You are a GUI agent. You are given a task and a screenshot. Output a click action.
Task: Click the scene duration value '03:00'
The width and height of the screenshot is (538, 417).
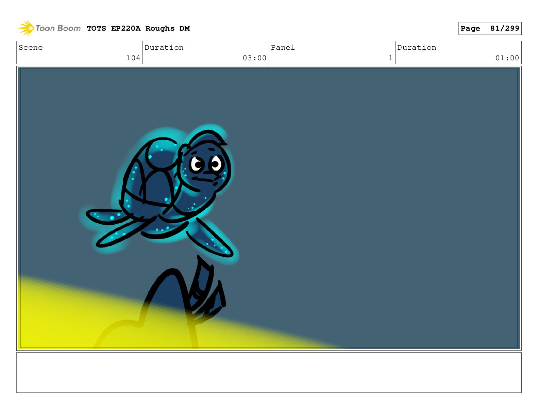[x=254, y=58]
